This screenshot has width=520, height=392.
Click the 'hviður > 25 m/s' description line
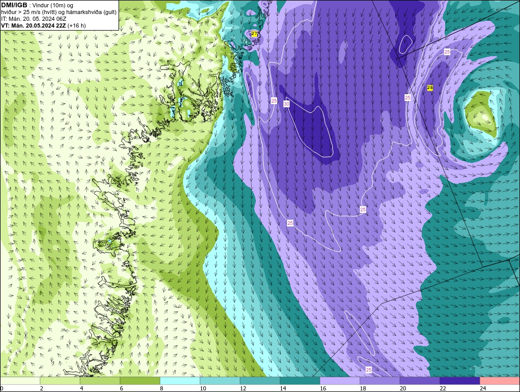[59, 12]
